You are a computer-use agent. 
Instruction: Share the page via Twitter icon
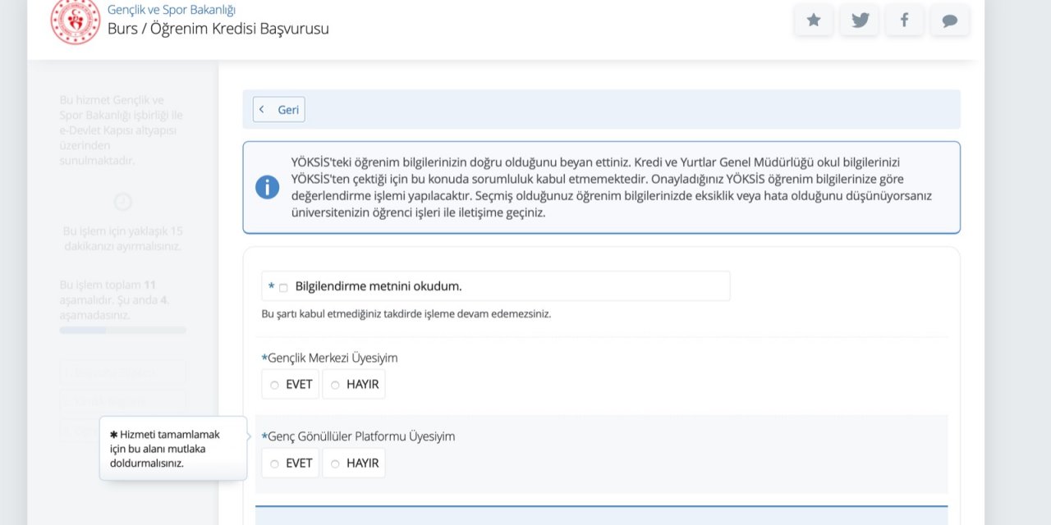coord(860,21)
